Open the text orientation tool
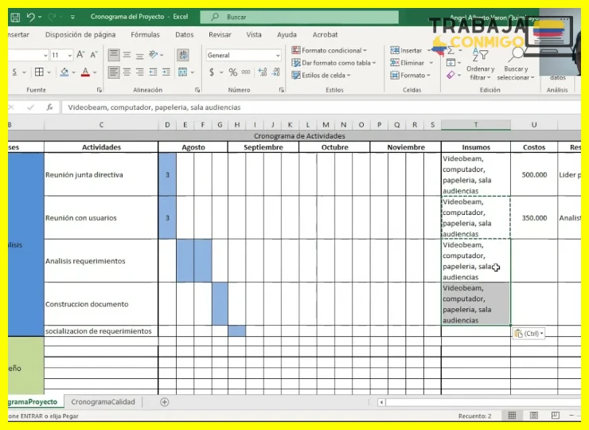This screenshot has height=430, width=589. point(153,55)
